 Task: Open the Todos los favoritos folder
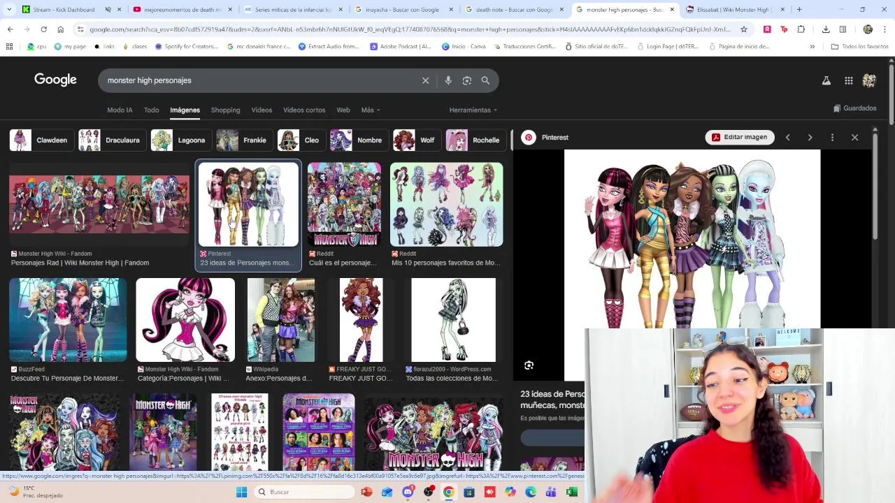click(859, 47)
